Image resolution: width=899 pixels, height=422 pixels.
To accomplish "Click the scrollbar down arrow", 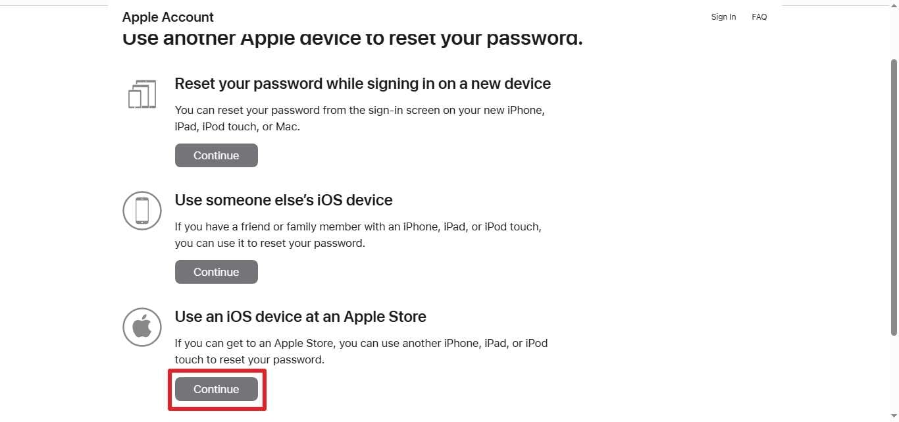I will (894, 417).
